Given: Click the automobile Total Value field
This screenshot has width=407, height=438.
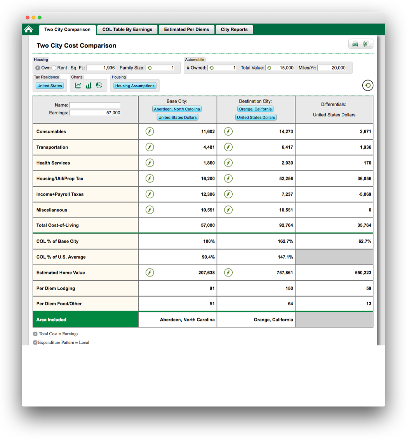Looking at the screenshot, I should 280,68.
